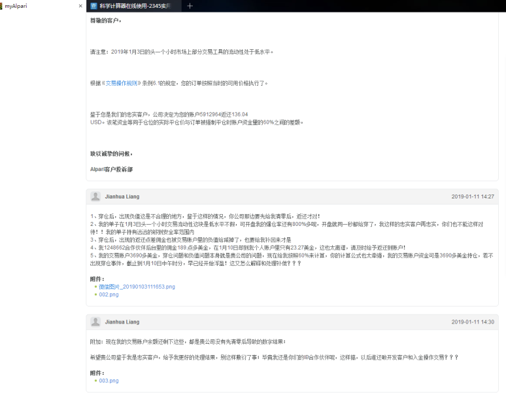Click the 2019-01-11 14:30 timestamp

pyautogui.click(x=472, y=322)
